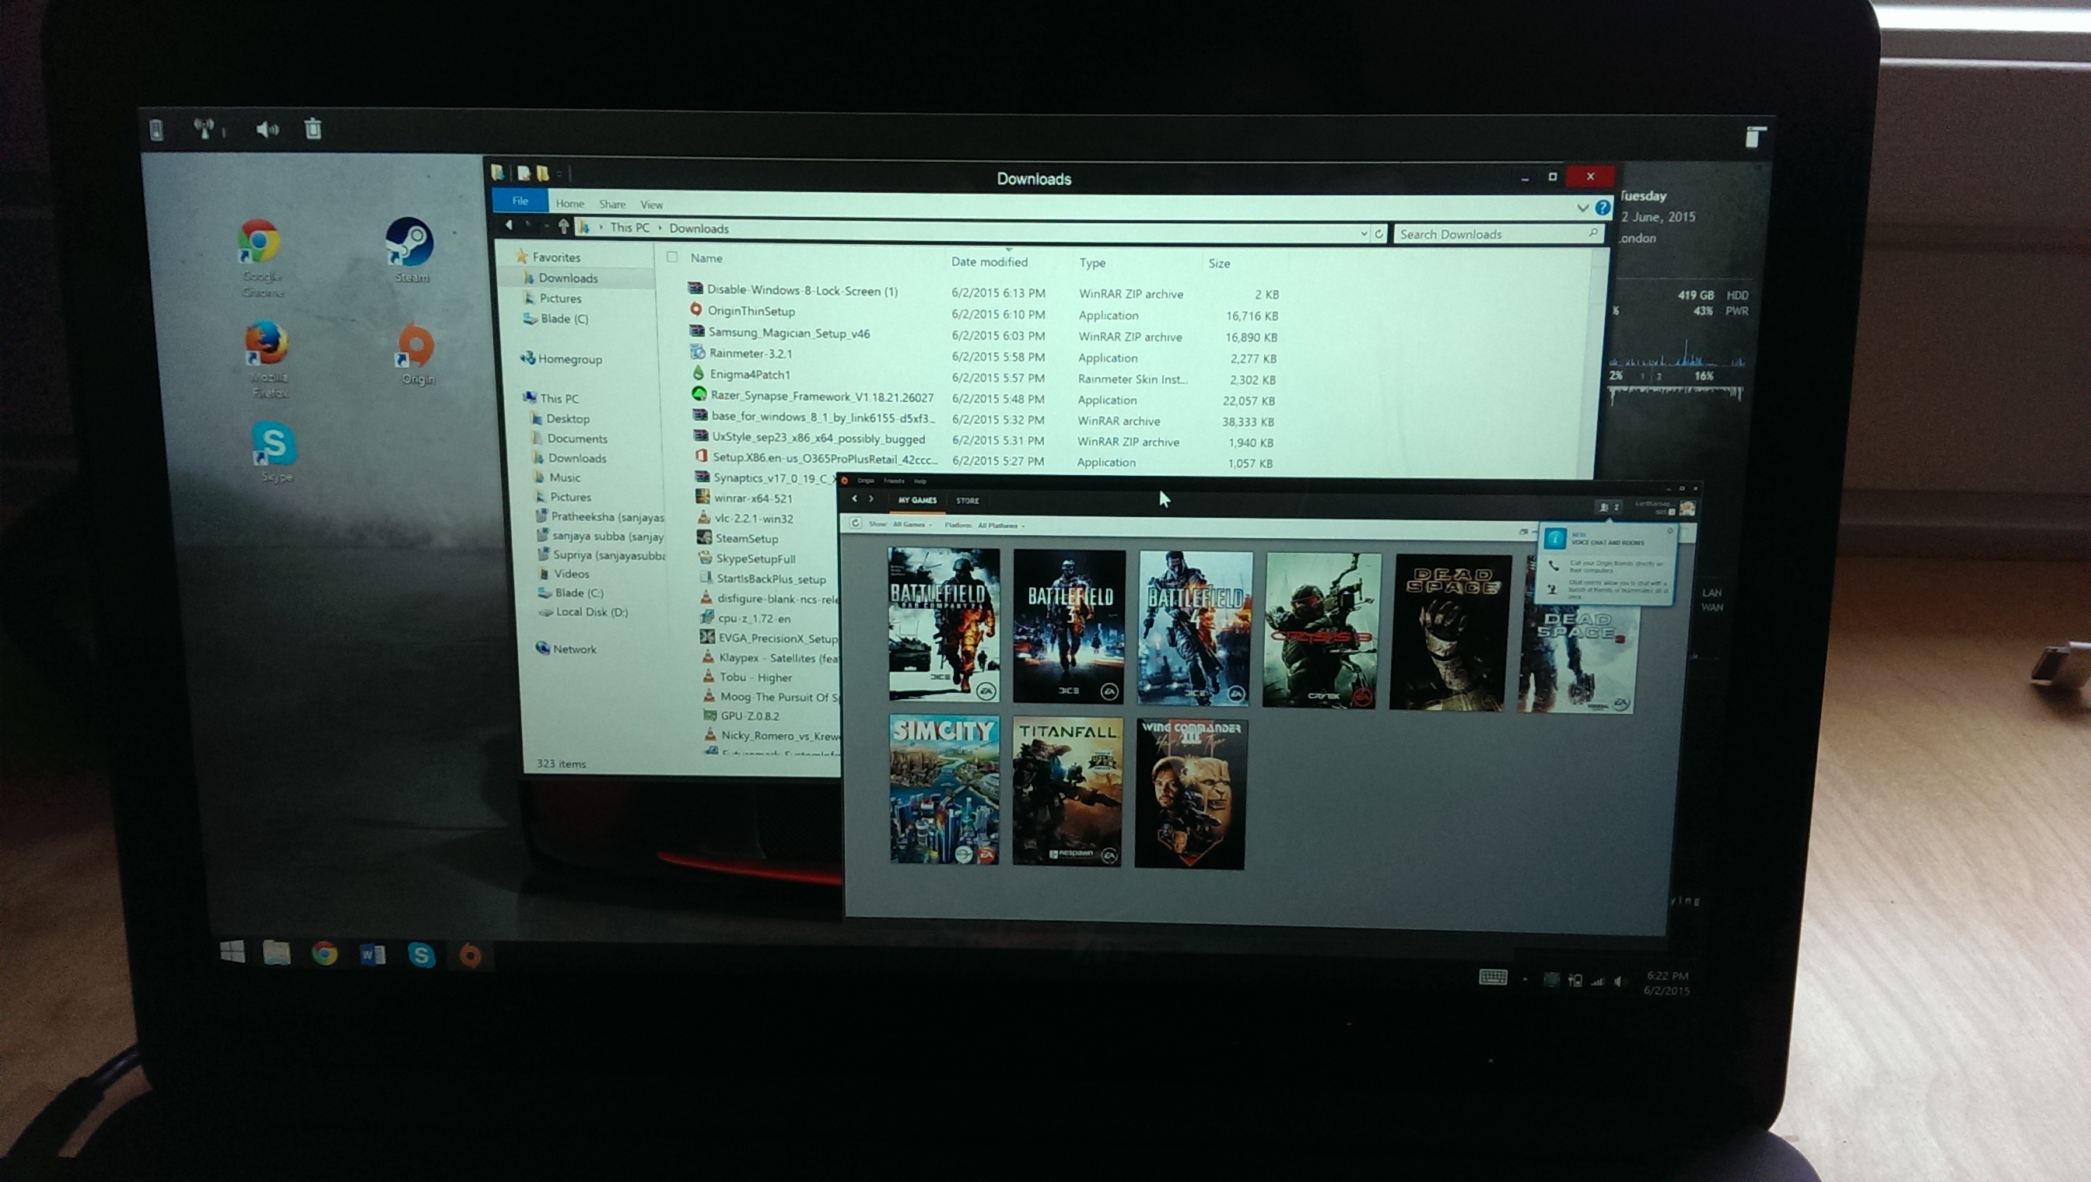The image size is (2091, 1182).
Task: Click the Explorer help question mark icon
Action: pos(1602,208)
